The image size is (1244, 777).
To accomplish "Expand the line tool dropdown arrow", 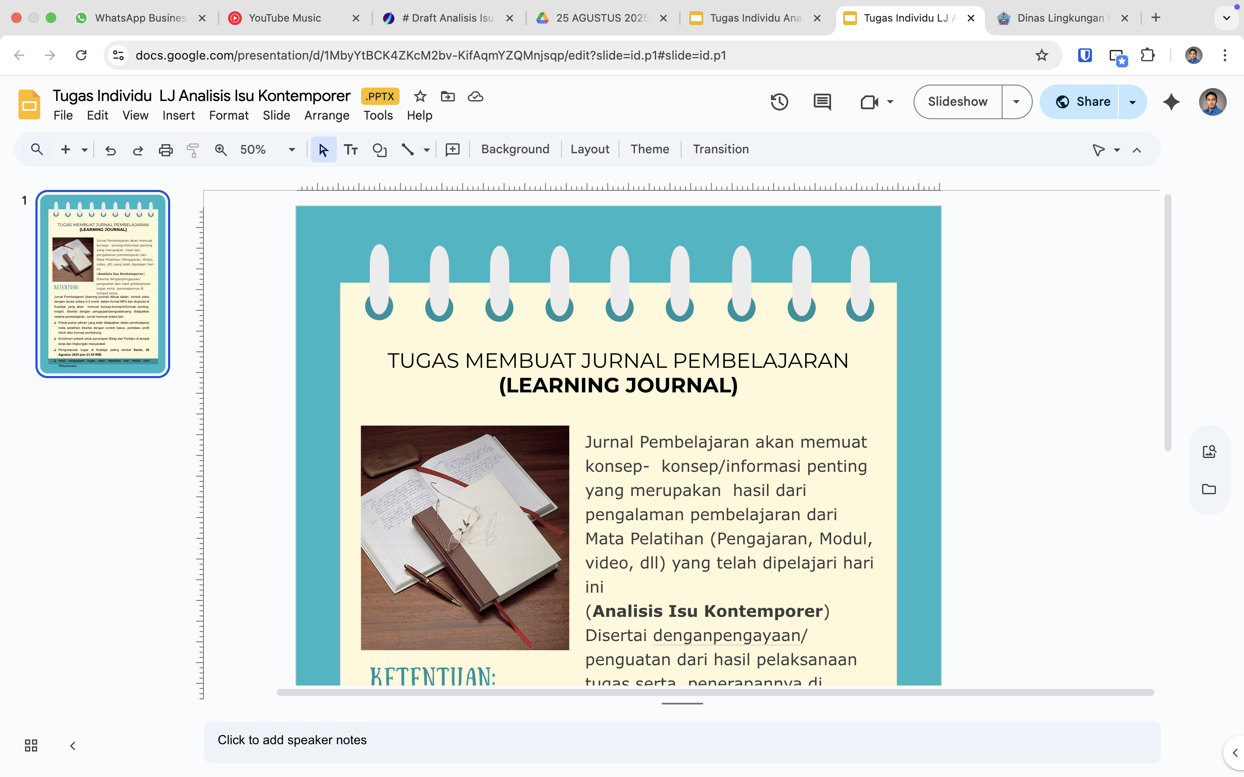I will 426,149.
